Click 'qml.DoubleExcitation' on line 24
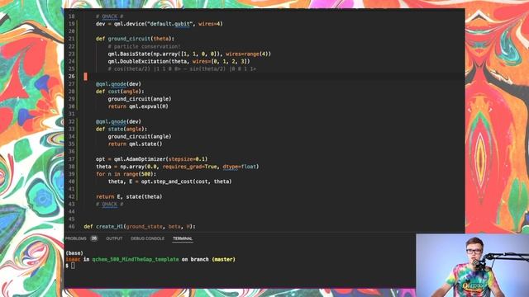 [x=138, y=61]
